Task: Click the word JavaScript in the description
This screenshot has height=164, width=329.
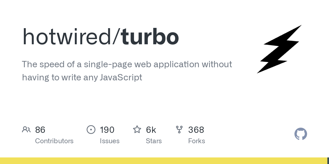Action: pos(121,78)
